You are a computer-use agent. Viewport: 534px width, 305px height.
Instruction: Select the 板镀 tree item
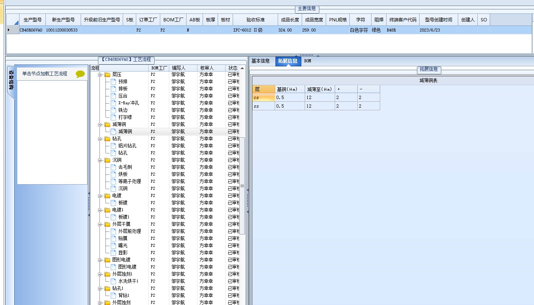(x=123, y=203)
